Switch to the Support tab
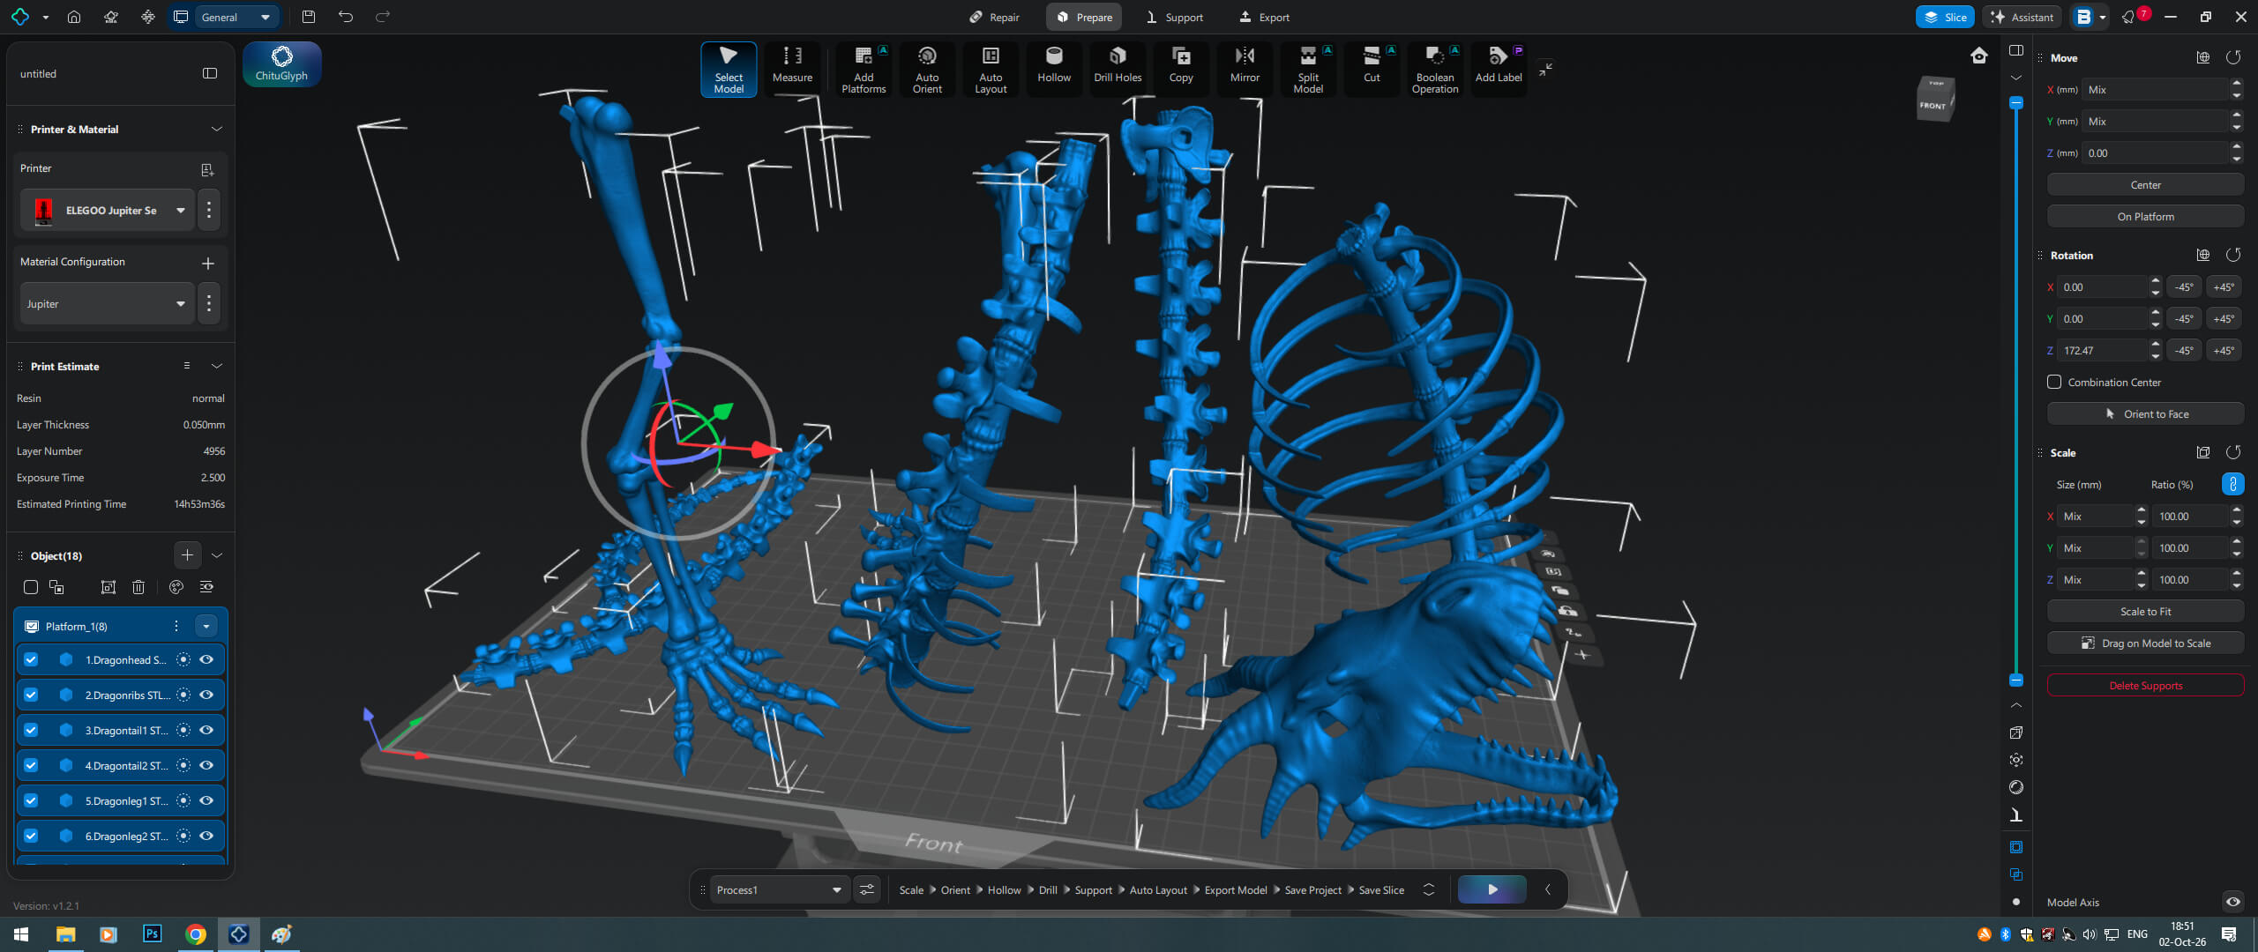The width and height of the screenshot is (2258, 952). (x=1175, y=17)
